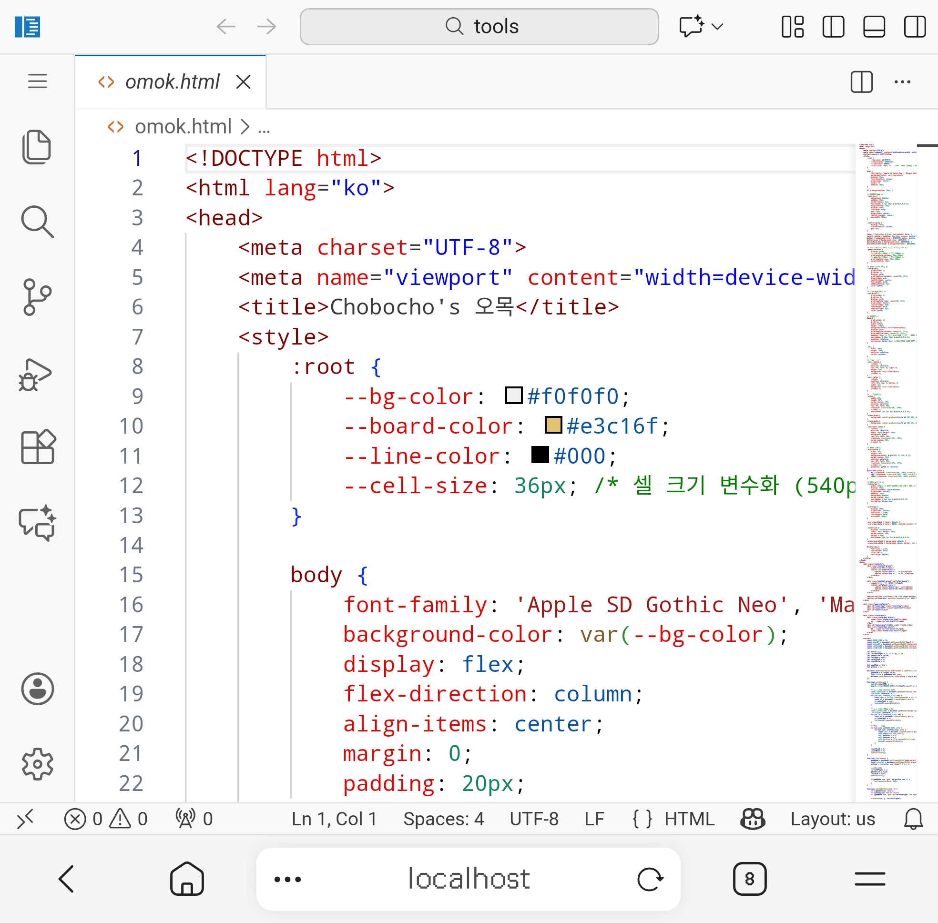Toggle the bottom panel visibility
The image size is (938, 923).
click(874, 27)
